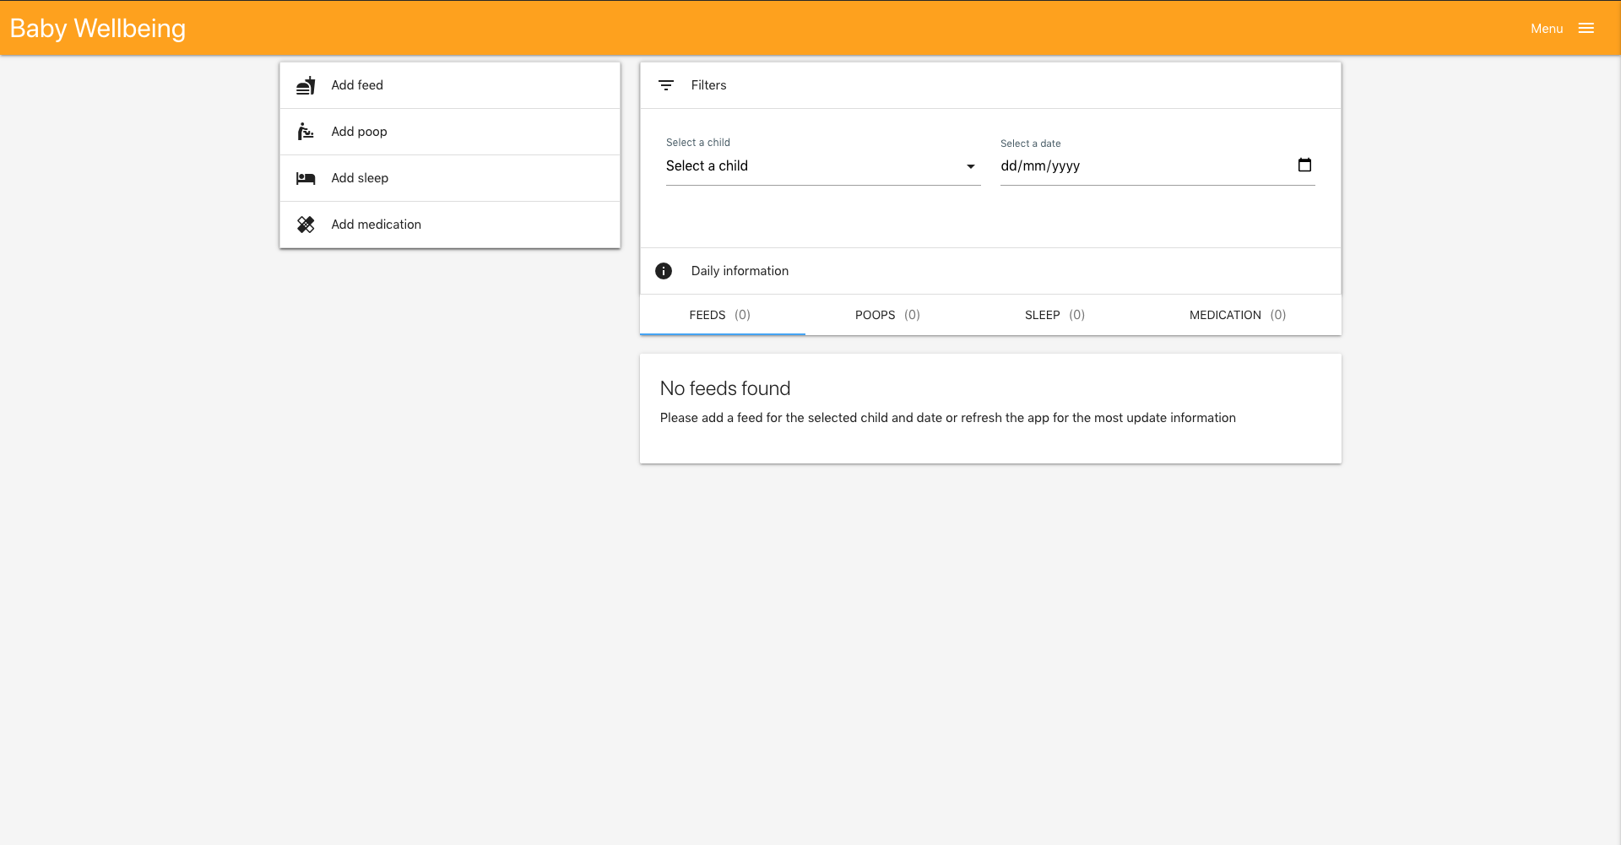Click the Add sleep text label
1621x845 pixels.
coord(360,178)
